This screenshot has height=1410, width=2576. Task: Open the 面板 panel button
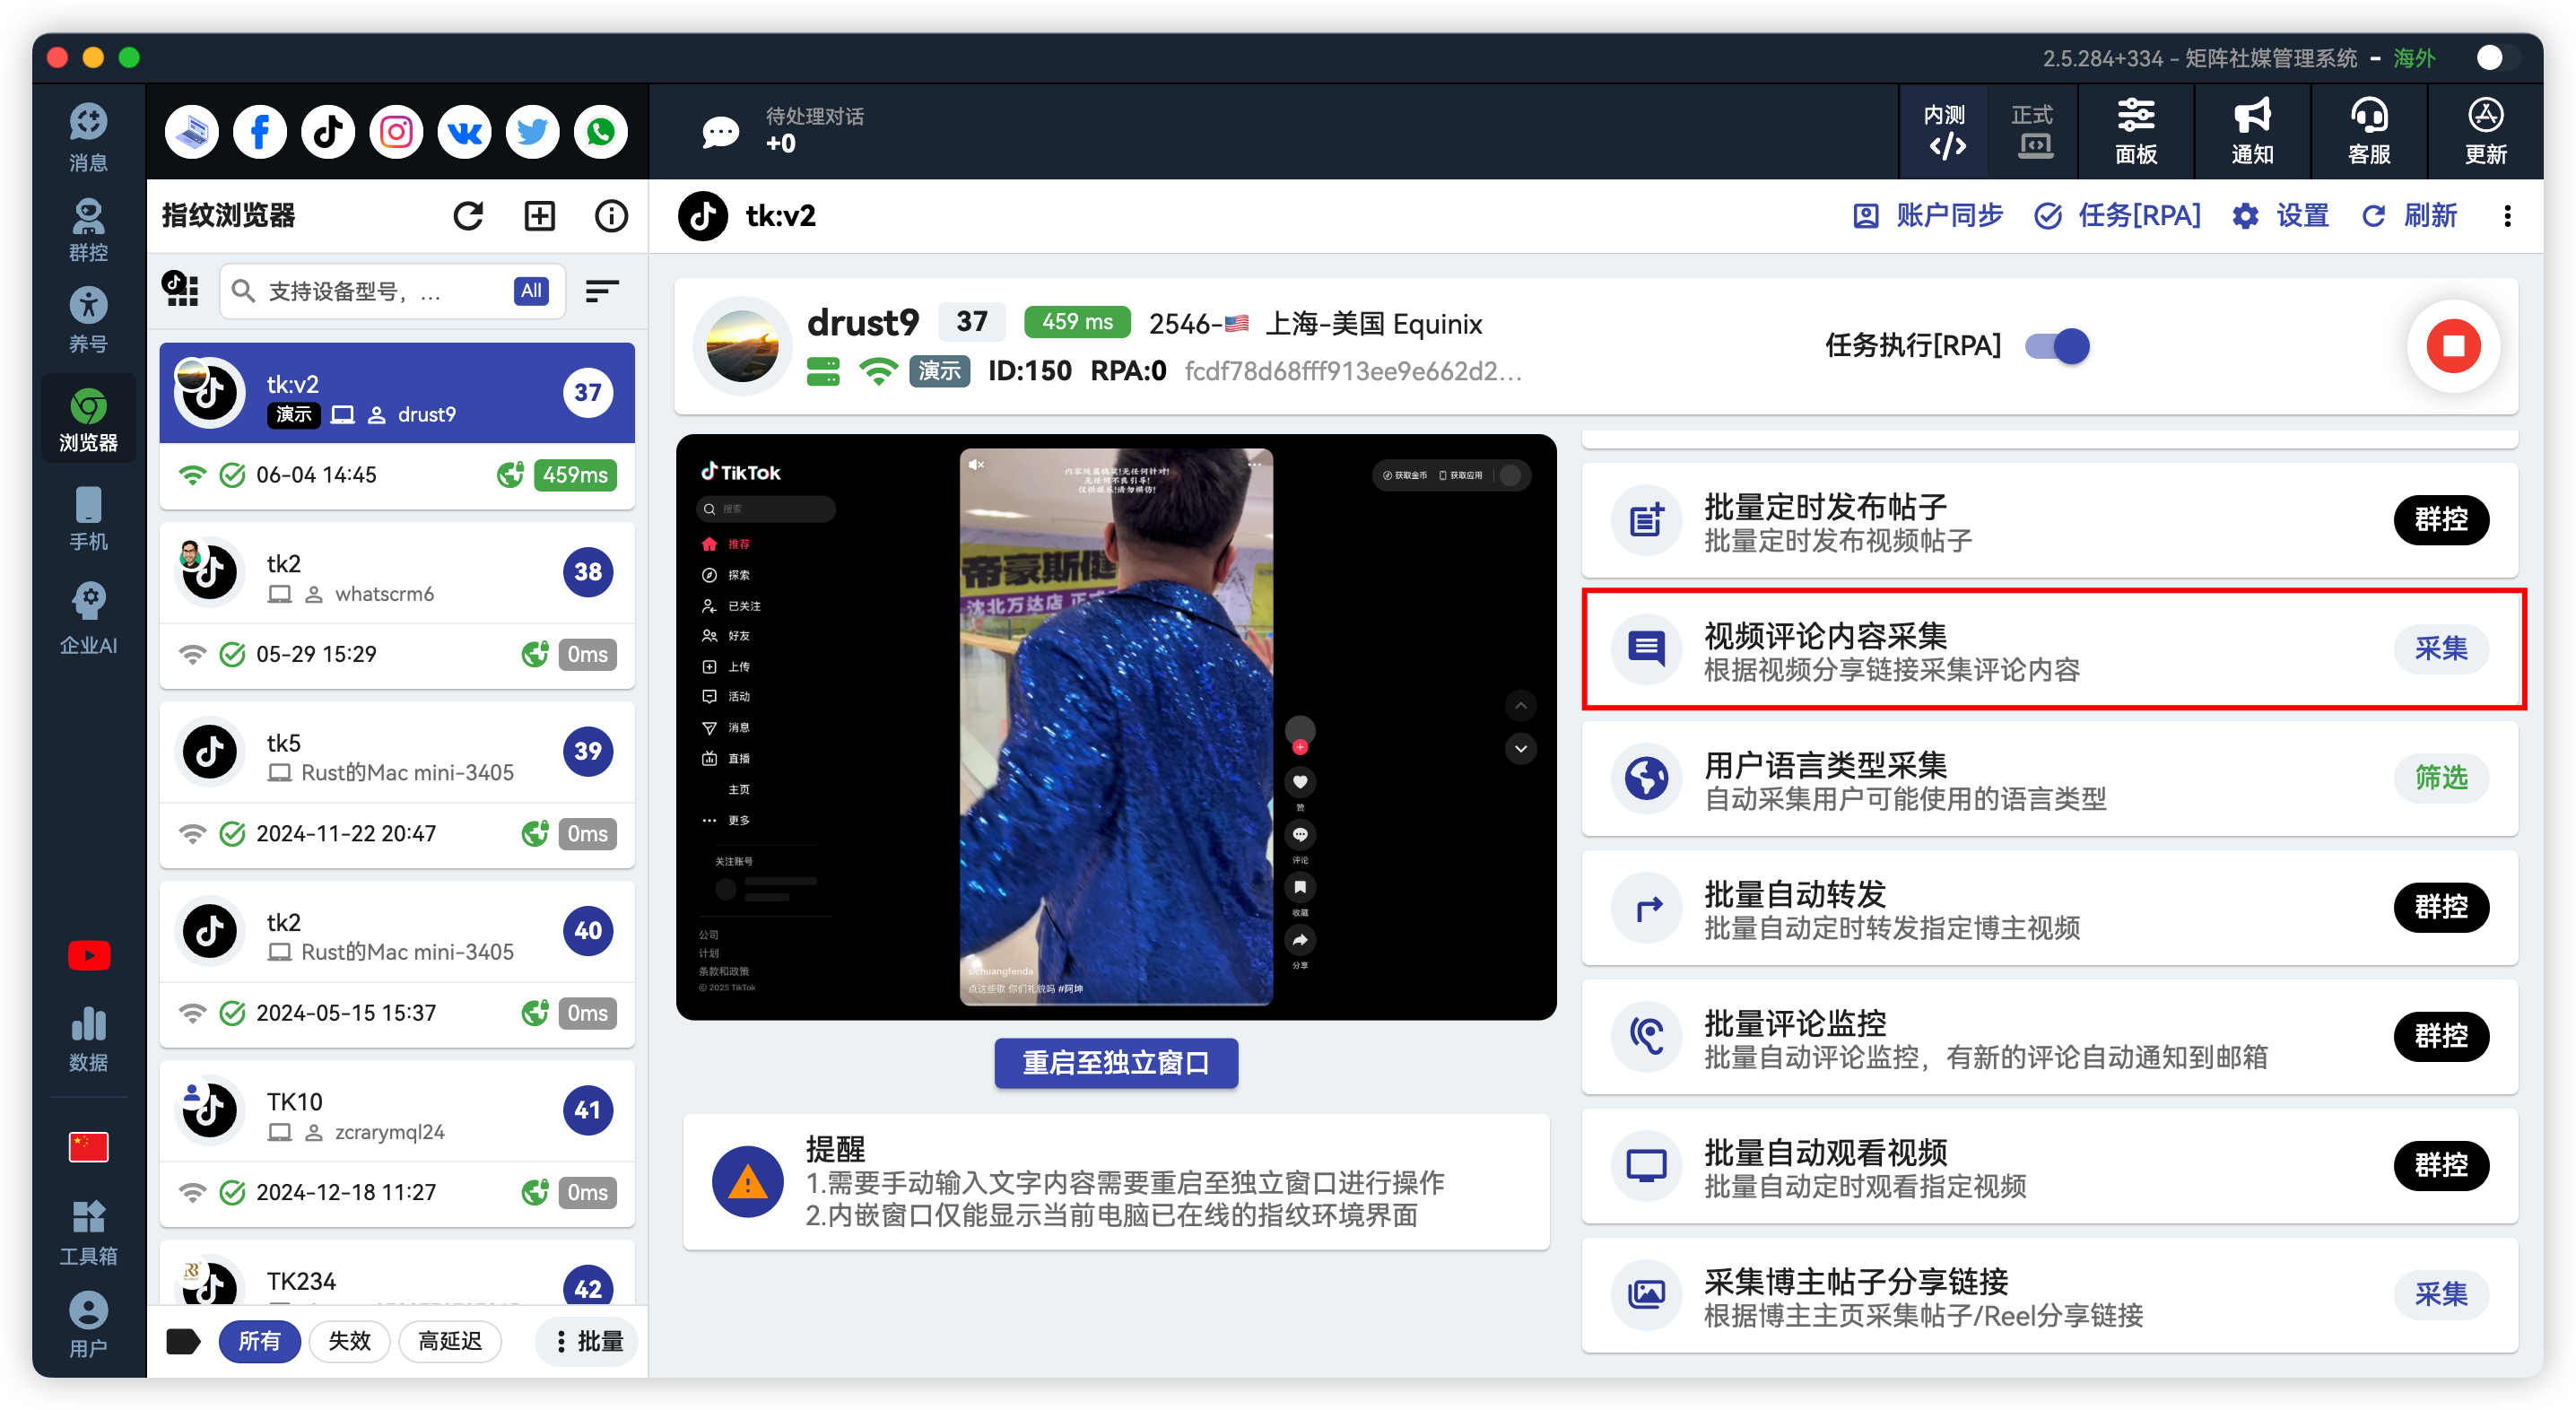(2136, 132)
